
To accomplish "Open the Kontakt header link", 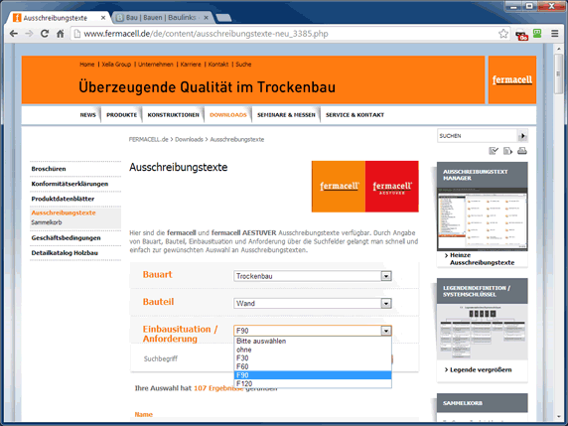I will (x=218, y=65).
